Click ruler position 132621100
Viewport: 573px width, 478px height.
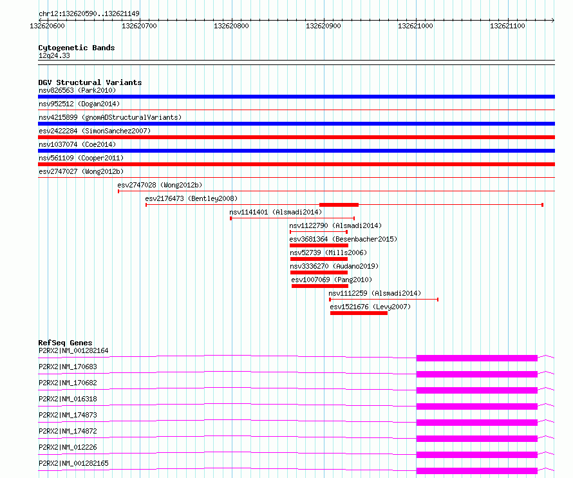point(507,26)
